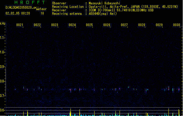Click the A504HB(yagi 4el) antenna text
The width and height of the screenshot is (183, 116).
click(x=103, y=14)
